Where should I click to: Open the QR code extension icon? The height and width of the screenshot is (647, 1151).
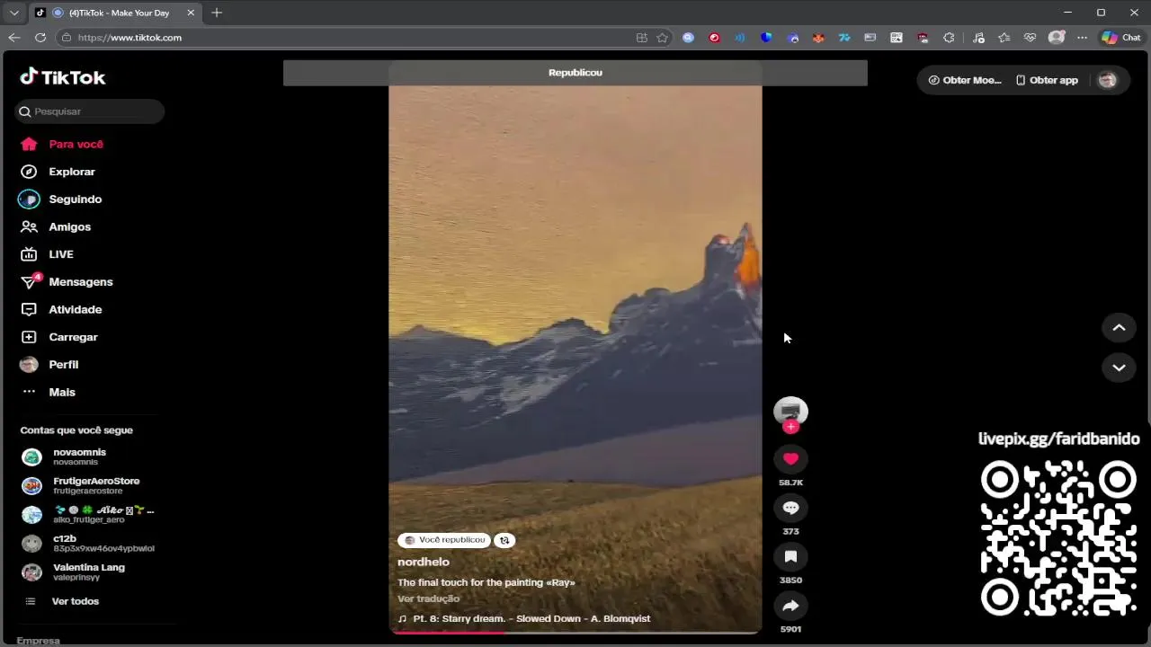[897, 38]
